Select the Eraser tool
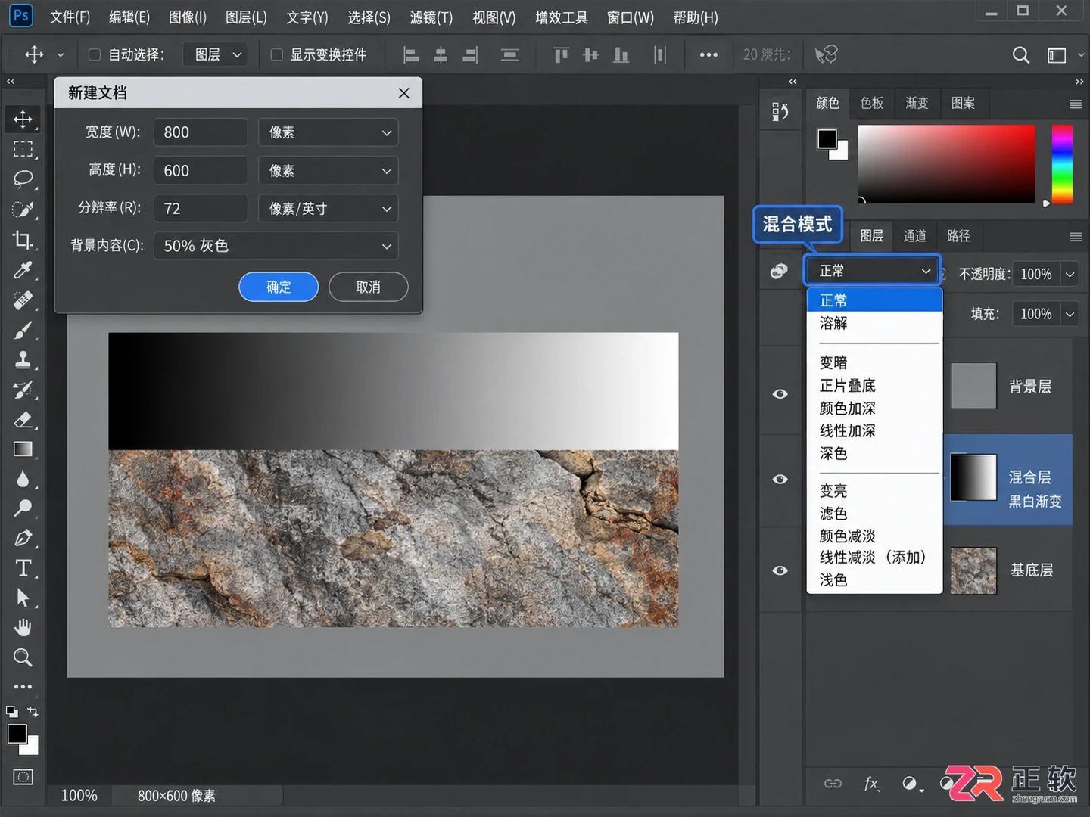This screenshot has width=1090, height=817. pyautogui.click(x=23, y=420)
